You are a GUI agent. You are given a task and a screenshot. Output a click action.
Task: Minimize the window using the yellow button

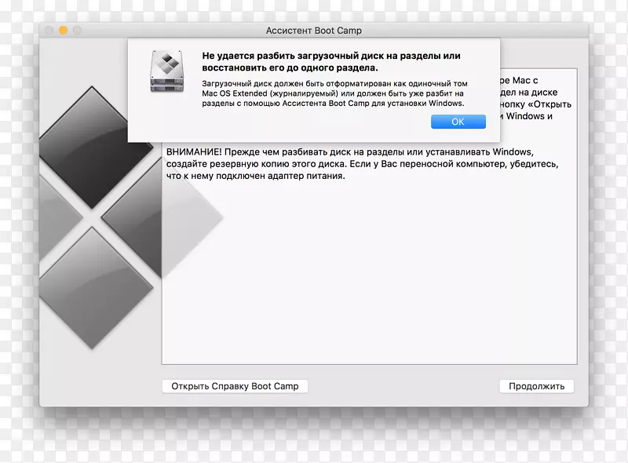62,30
